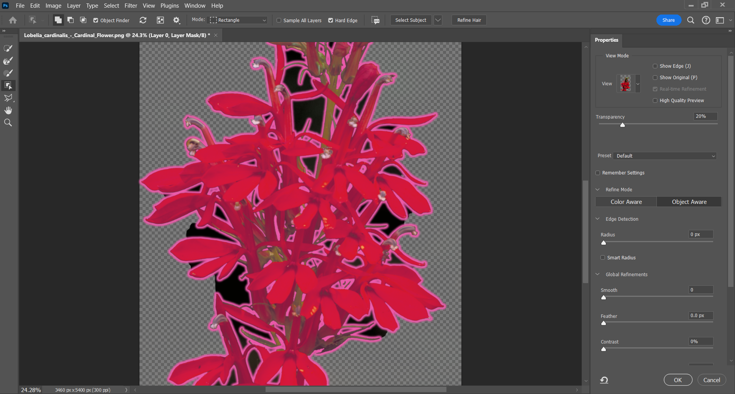735x394 pixels.
Task: Select the Refine Edge Brush tool
Action: coord(8,61)
